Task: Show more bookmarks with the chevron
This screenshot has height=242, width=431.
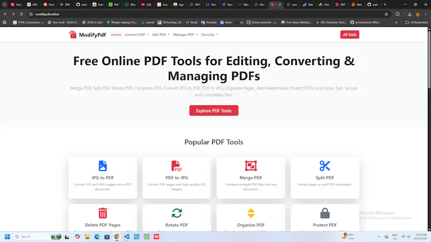Action: tap(397, 23)
